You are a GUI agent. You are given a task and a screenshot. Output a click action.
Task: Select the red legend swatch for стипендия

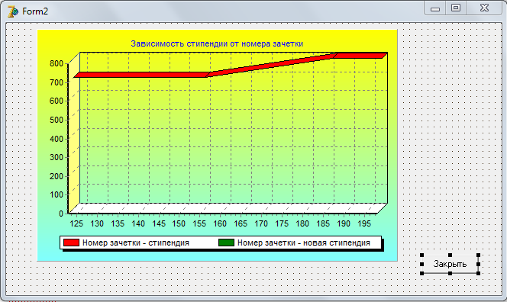[71, 243]
